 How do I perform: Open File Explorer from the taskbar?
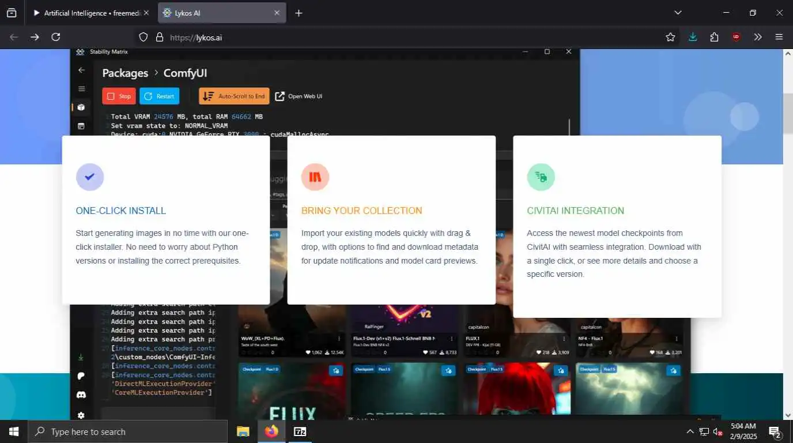click(x=243, y=431)
